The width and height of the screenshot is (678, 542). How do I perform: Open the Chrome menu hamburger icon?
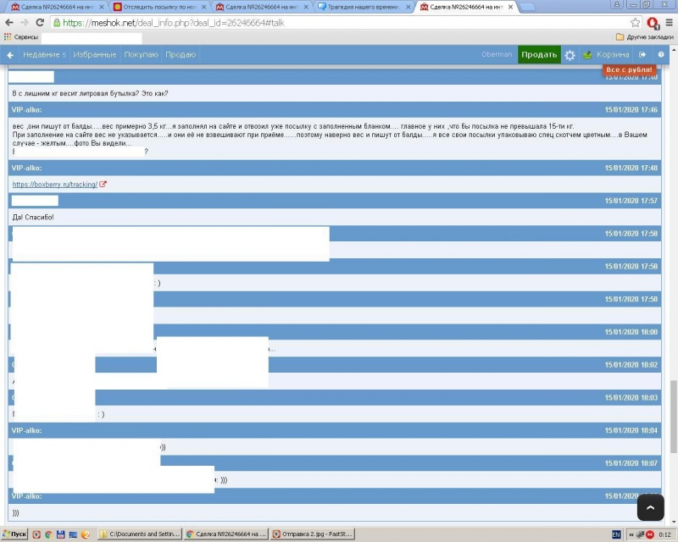669,23
